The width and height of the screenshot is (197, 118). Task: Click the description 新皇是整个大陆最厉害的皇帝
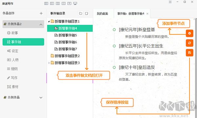pyautogui.click(x=147, y=37)
